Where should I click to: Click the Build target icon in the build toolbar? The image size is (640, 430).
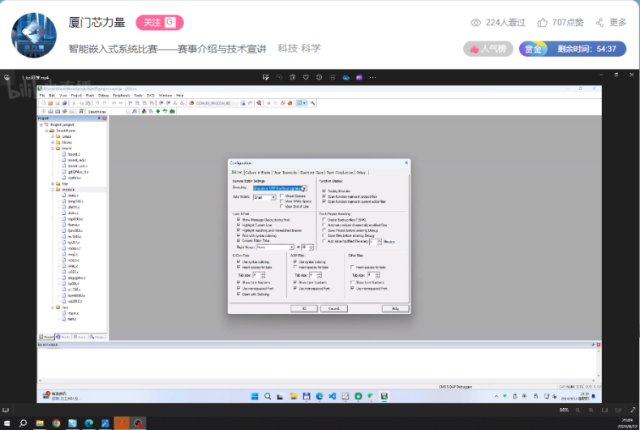click(x=50, y=111)
